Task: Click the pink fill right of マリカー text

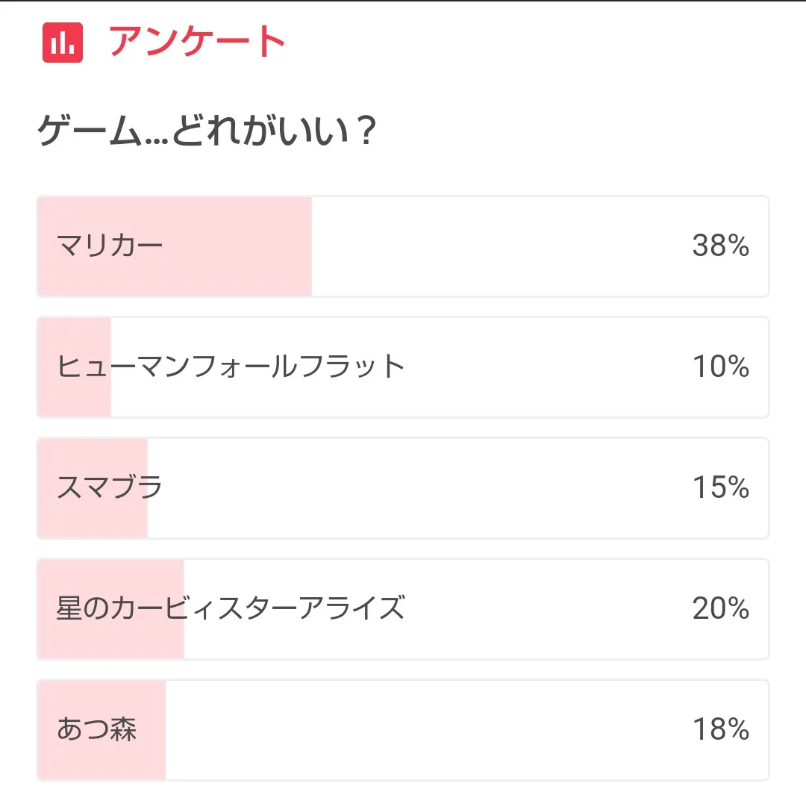Action: click(239, 246)
